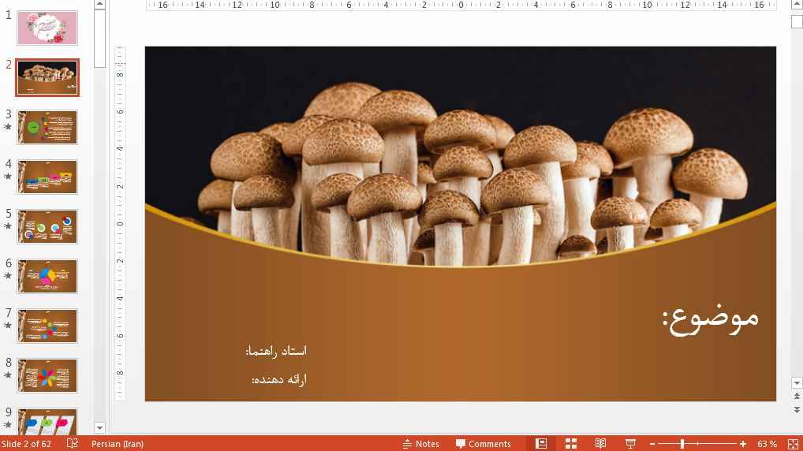Click the zoom in plus button
Image resolution: width=803 pixels, height=451 pixels.
click(x=743, y=444)
